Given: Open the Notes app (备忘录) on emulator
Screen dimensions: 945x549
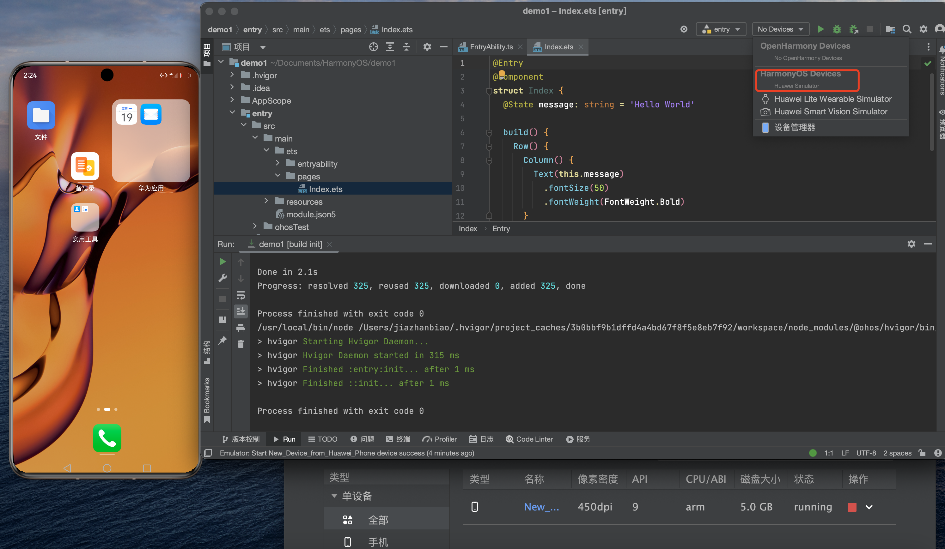Looking at the screenshot, I should click(85, 166).
